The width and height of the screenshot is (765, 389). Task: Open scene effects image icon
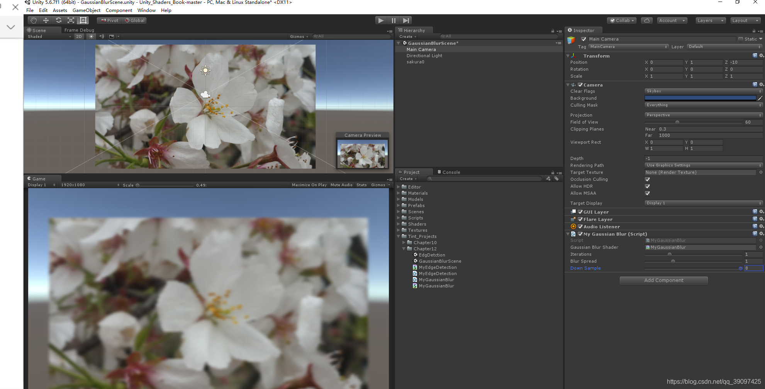[112, 36]
